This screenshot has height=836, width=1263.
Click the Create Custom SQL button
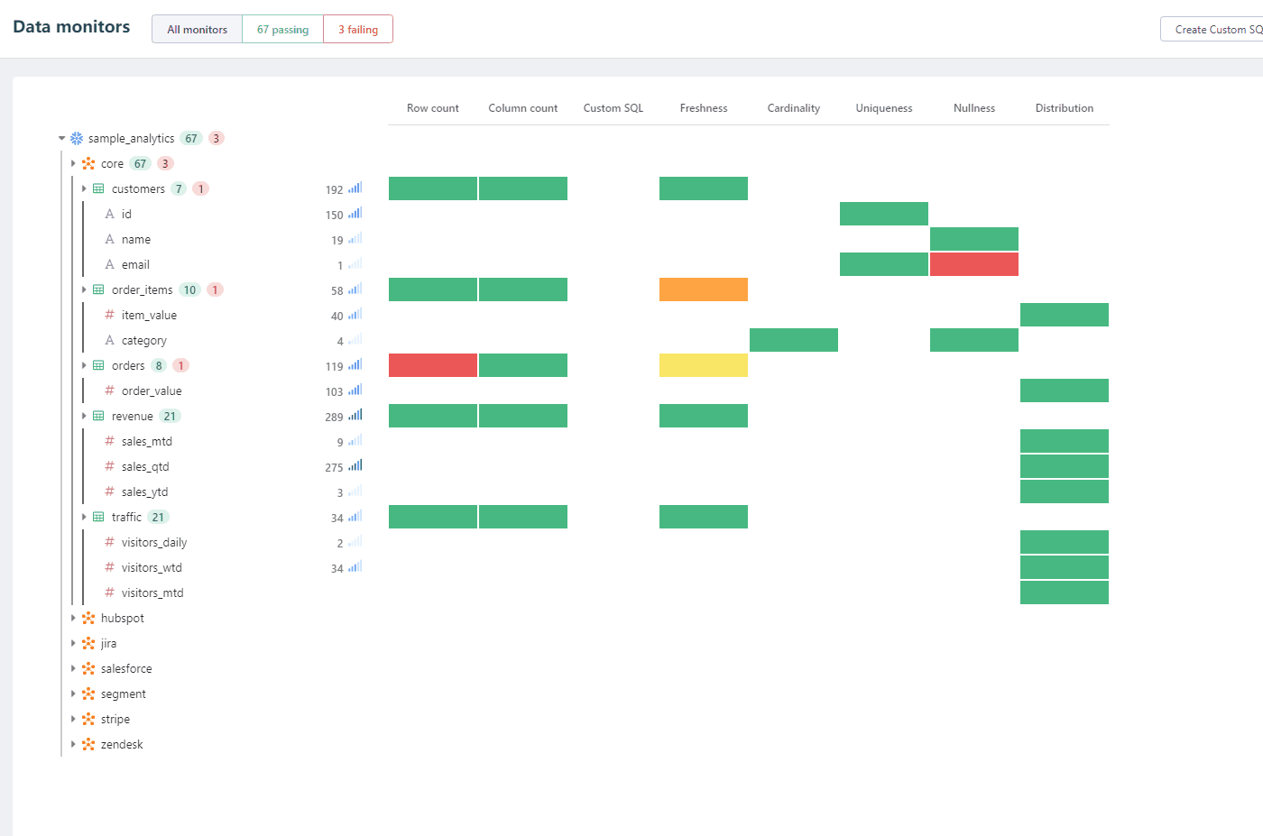coord(1213,29)
